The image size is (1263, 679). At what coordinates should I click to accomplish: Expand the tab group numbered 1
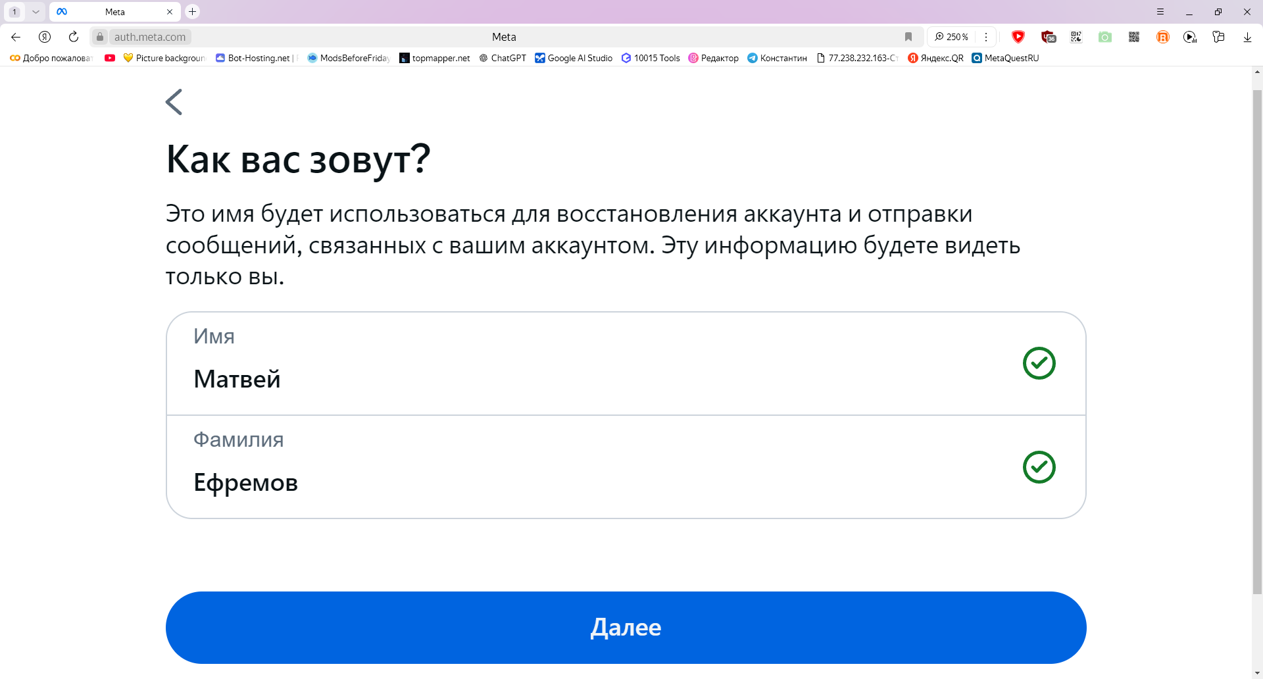tap(14, 12)
